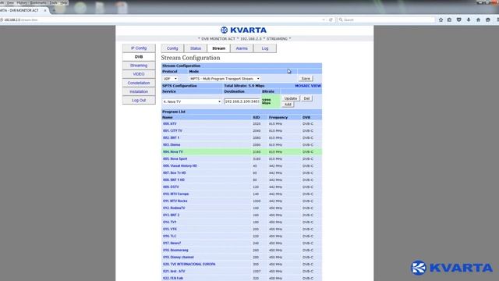Switch to the Config tab
Viewport: 499px width, 281px height.
(x=172, y=48)
